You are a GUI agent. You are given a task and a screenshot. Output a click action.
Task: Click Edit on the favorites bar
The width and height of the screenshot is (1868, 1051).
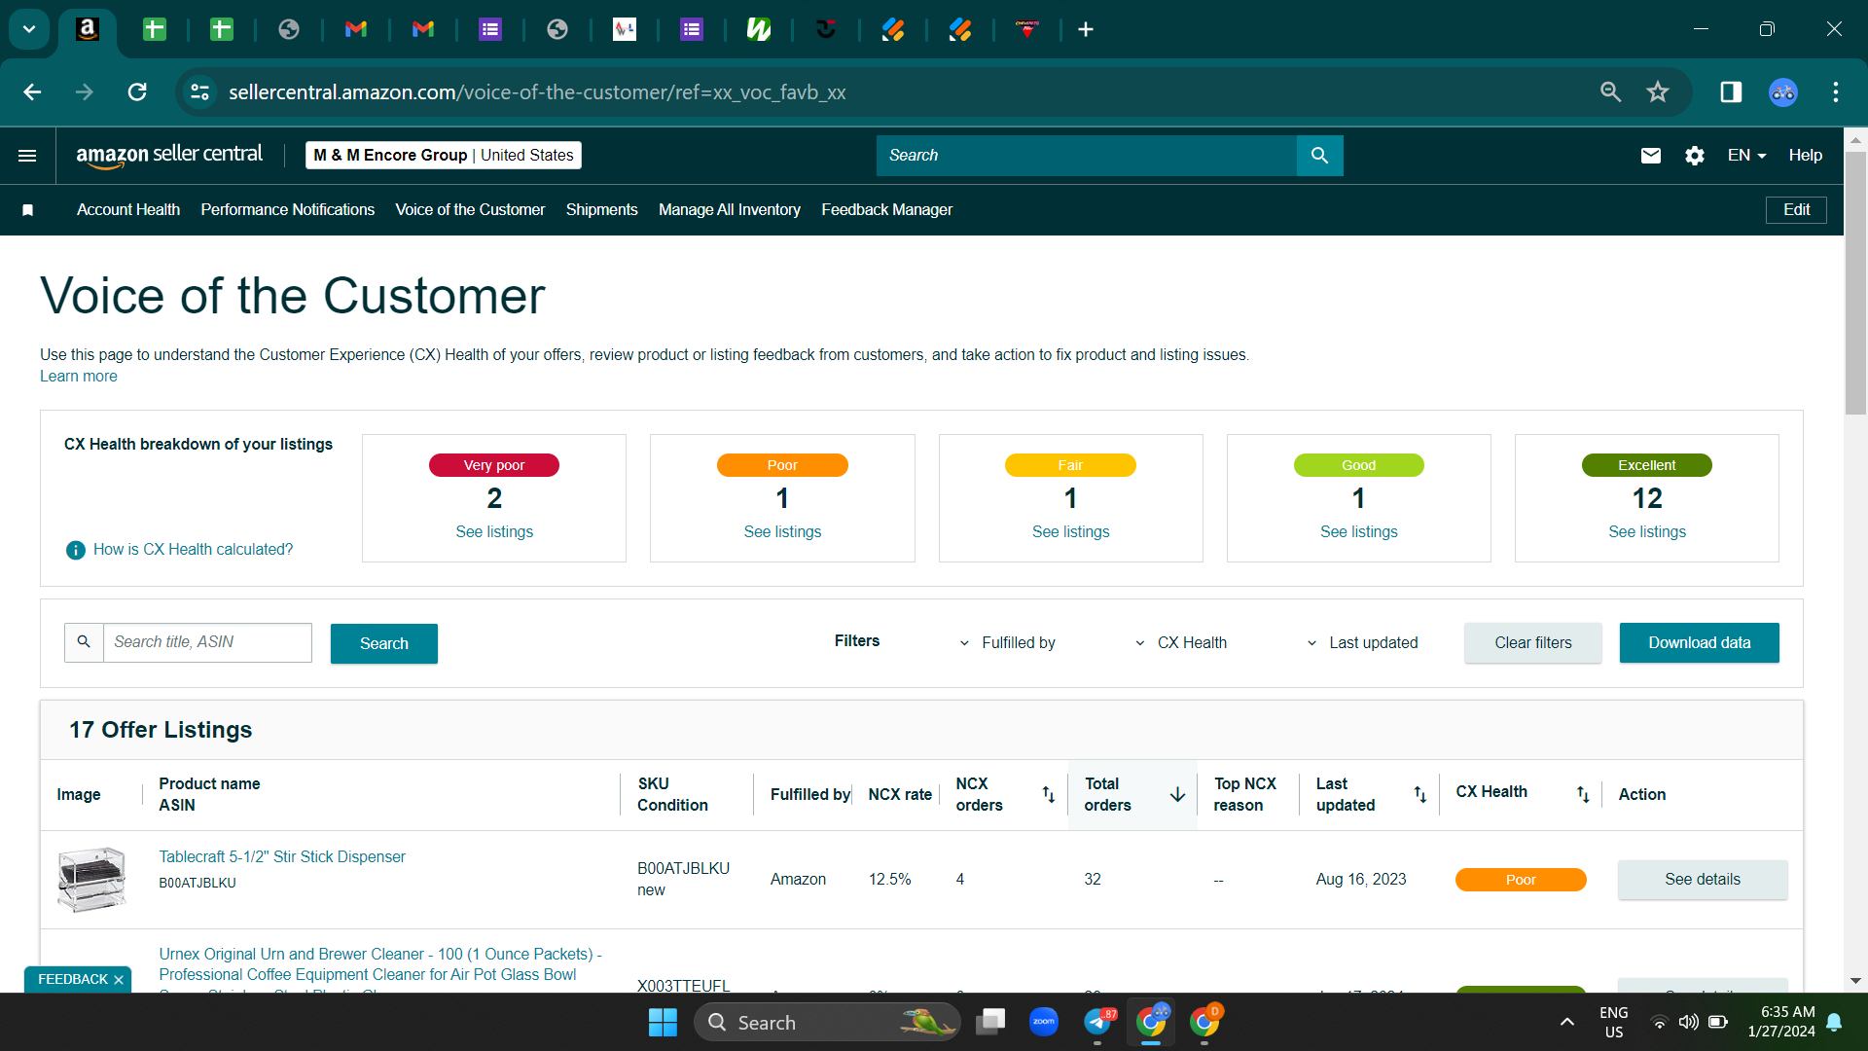[x=1796, y=210]
